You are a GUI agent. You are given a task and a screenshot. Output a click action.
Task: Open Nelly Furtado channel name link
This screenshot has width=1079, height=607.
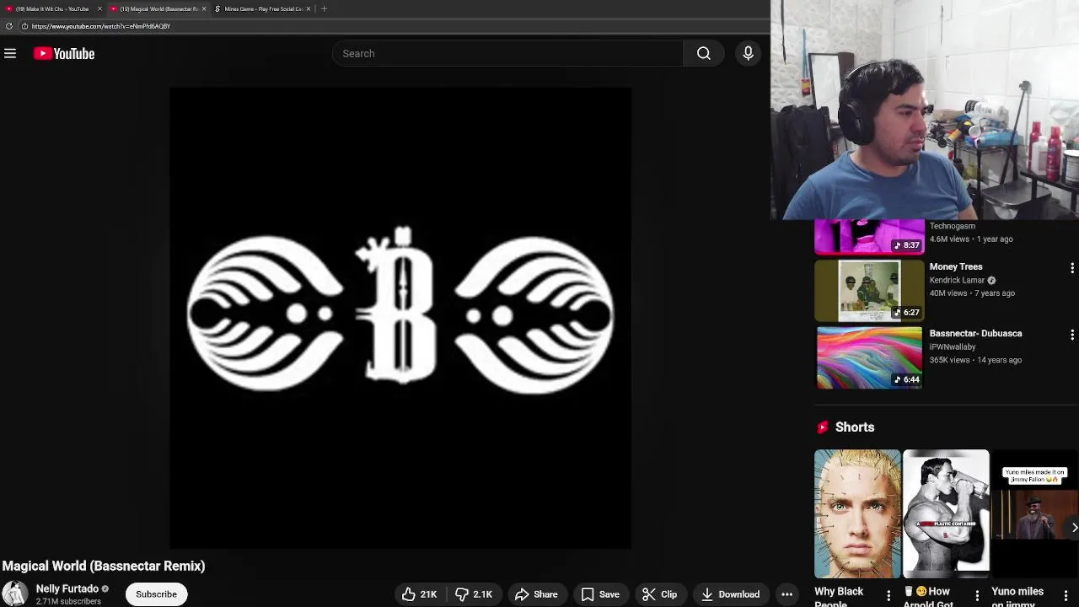click(x=67, y=588)
